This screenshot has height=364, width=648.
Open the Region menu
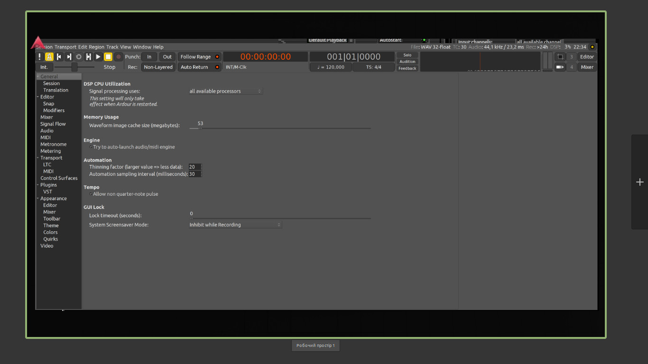coord(96,47)
